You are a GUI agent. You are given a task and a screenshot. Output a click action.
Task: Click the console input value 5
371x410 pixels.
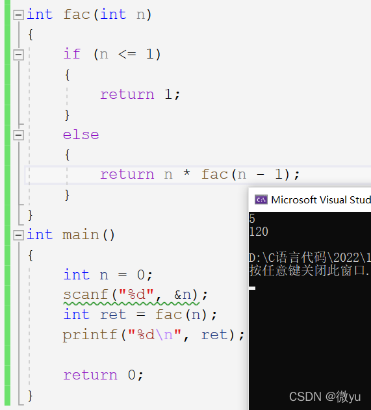pos(252,219)
